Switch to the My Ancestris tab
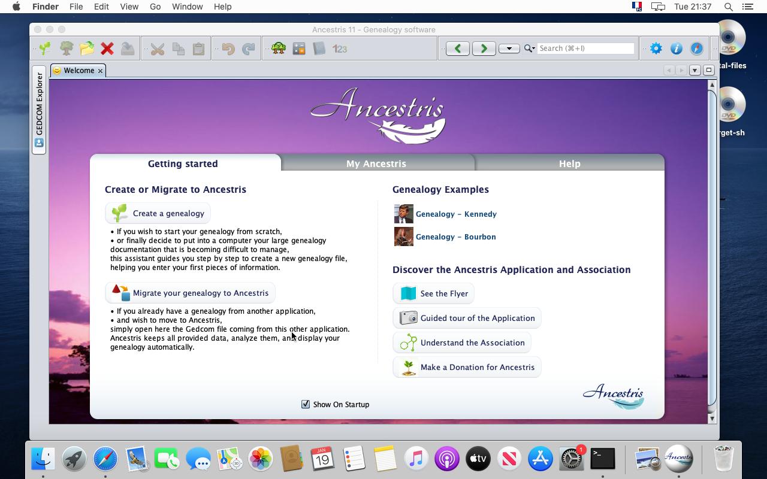767x479 pixels. (376, 163)
